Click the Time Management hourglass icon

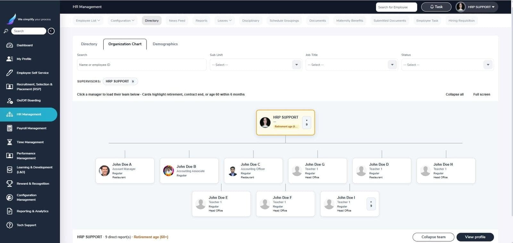[10, 142]
